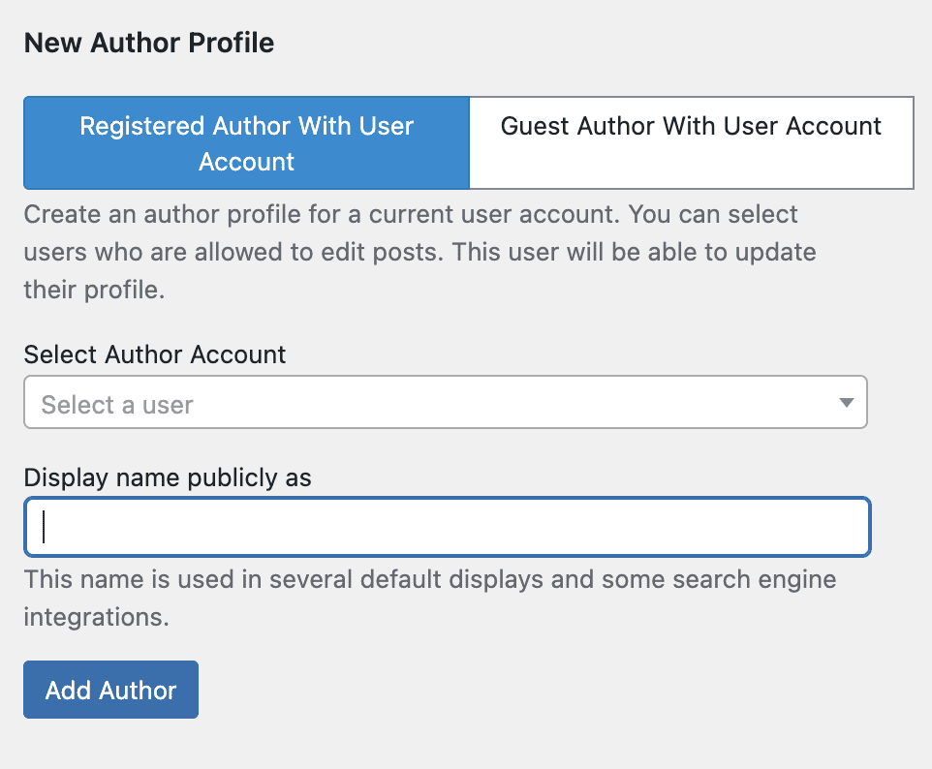Screen dimensions: 932x769
Task: Click the Display name publicly as label
Action: [x=168, y=477]
